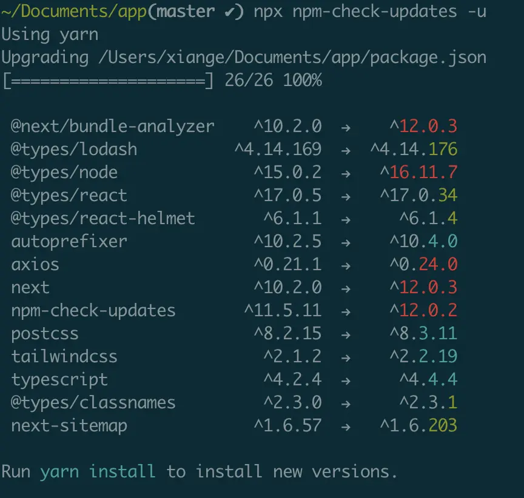Click new version '^10.4.0'
Viewport: 524px width, 498px height.
[x=423, y=242]
